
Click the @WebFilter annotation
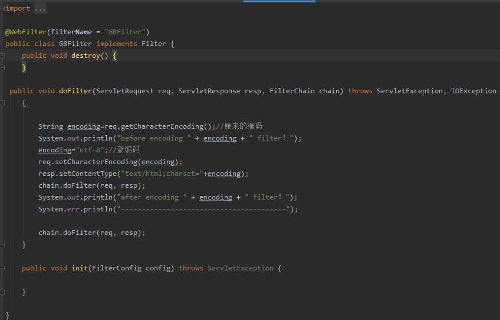point(26,32)
